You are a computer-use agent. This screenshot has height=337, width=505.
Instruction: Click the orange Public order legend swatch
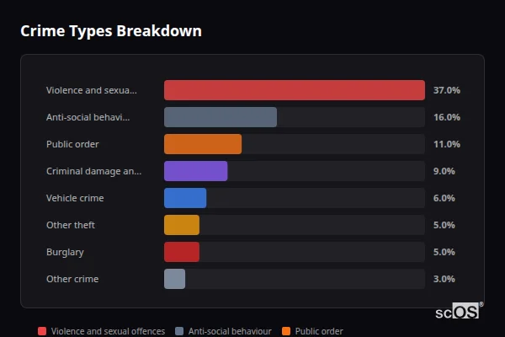click(x=286, y=331)
